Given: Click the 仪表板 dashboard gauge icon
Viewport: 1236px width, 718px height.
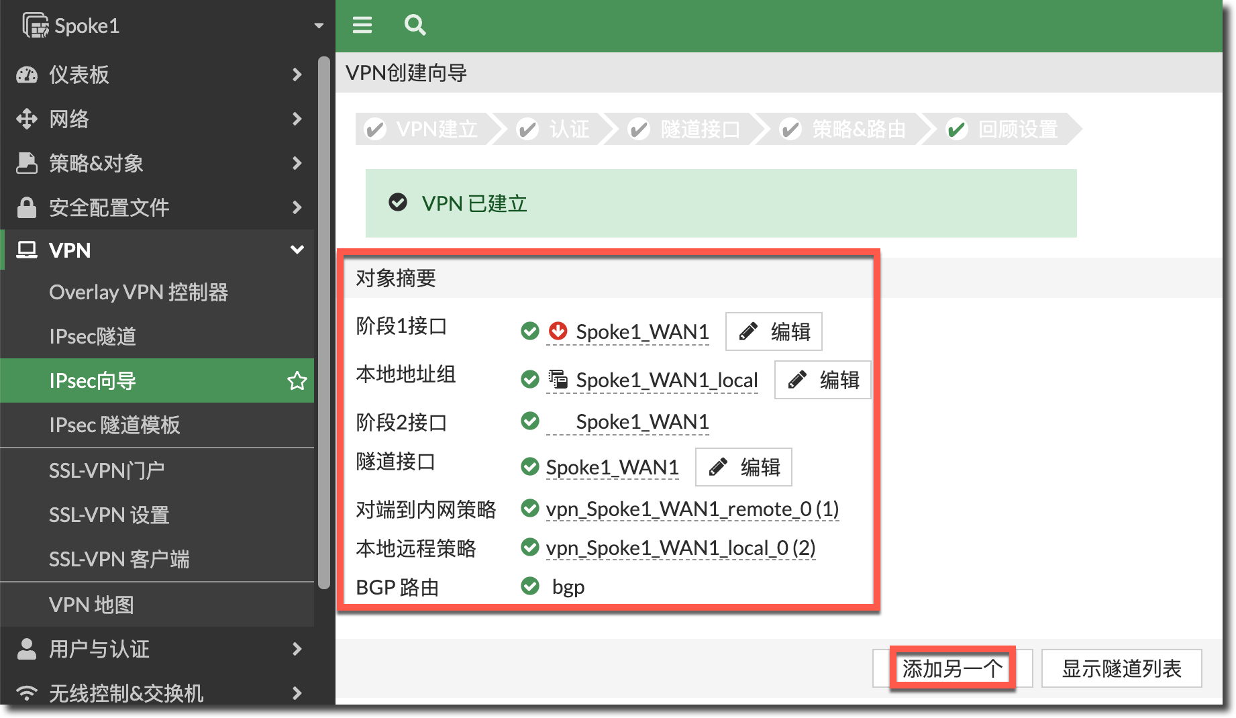Looking at the screenshot, I should [x=27, y=74].
